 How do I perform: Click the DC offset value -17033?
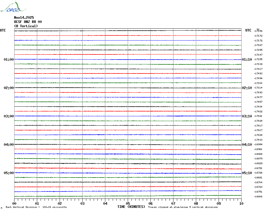tap(258, 140)
